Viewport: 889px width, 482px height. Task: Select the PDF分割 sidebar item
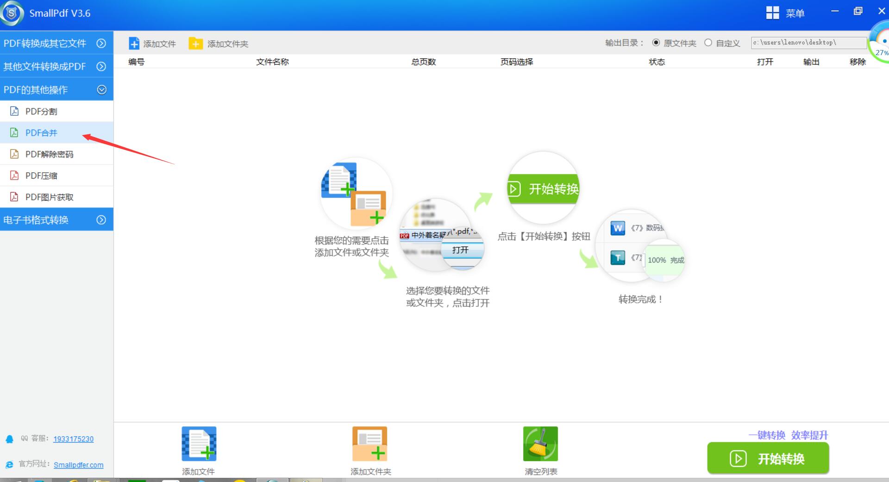click(x=56, y=111)
